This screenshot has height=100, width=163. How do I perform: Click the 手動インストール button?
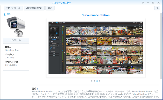(13, 8)
